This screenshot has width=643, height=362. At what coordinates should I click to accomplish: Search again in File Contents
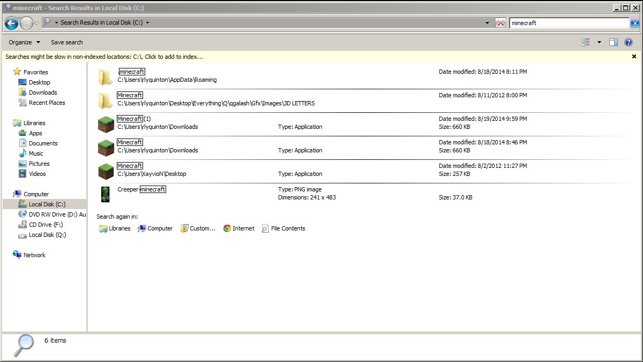(x=283, y=228)
